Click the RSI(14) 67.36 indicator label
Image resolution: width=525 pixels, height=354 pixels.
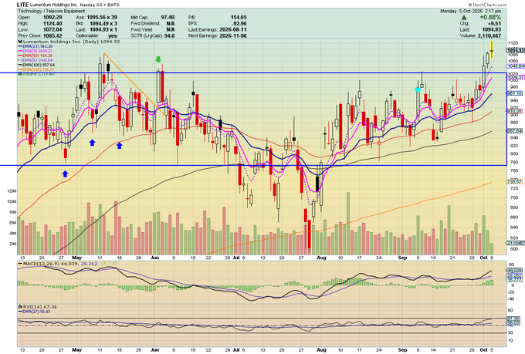pyautogui.click(x=40, y=306)
